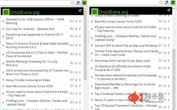Click the green DroidExtra extension icon in the left toolbar

point(84,3)
